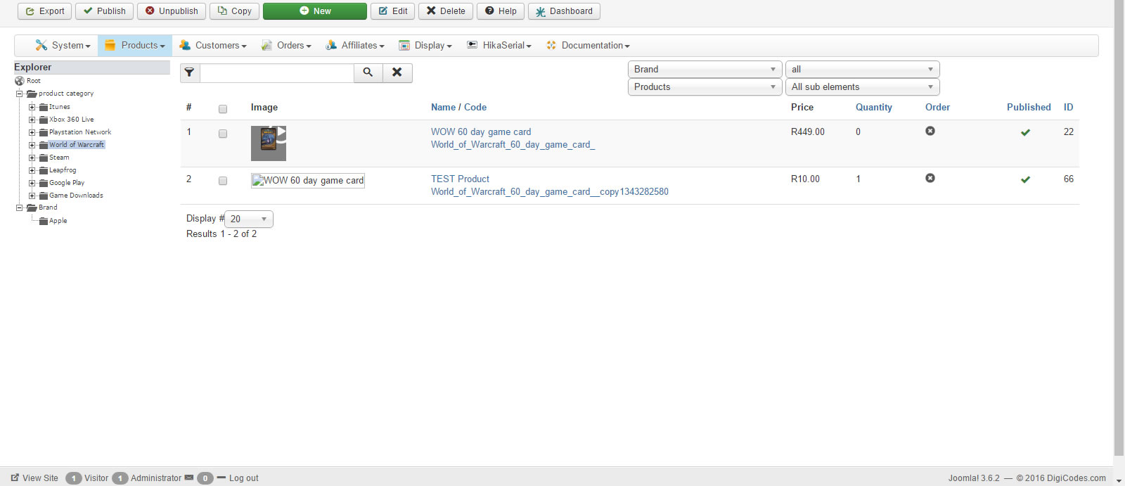
Task: Open the 'all' filter dropdown
Action: pyautogui.click(x=863, y=69)
